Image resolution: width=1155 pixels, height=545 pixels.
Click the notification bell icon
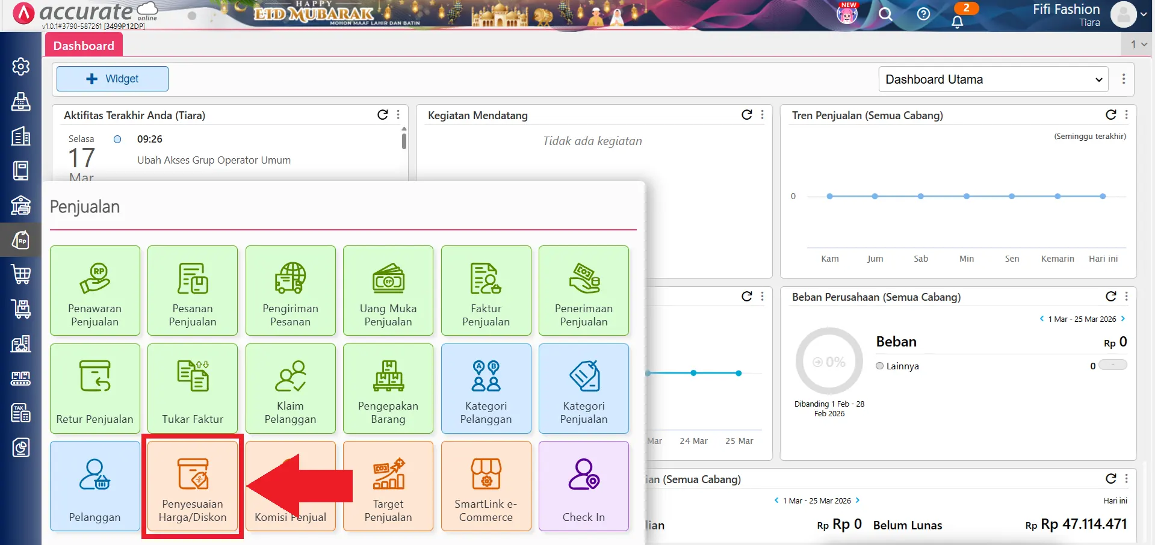pos(957,22)
